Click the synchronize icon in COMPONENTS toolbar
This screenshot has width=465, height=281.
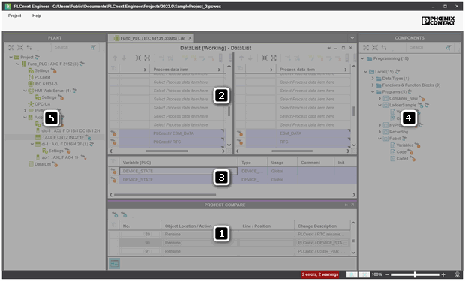pos(384,47)
